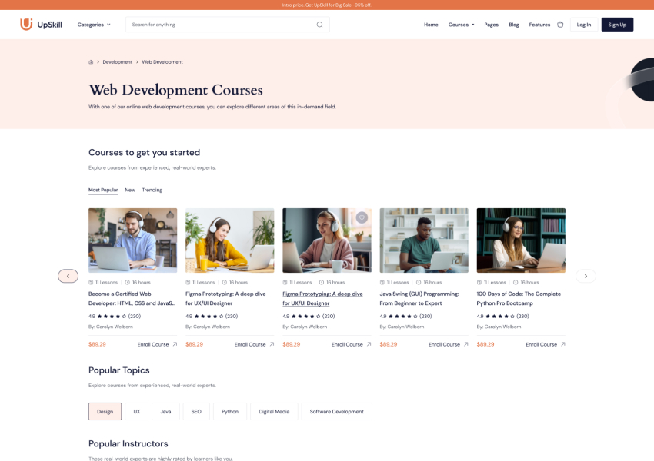Open the Courses dropdown menu
This screenshot has width=654, height=461.
click(461, 25)
